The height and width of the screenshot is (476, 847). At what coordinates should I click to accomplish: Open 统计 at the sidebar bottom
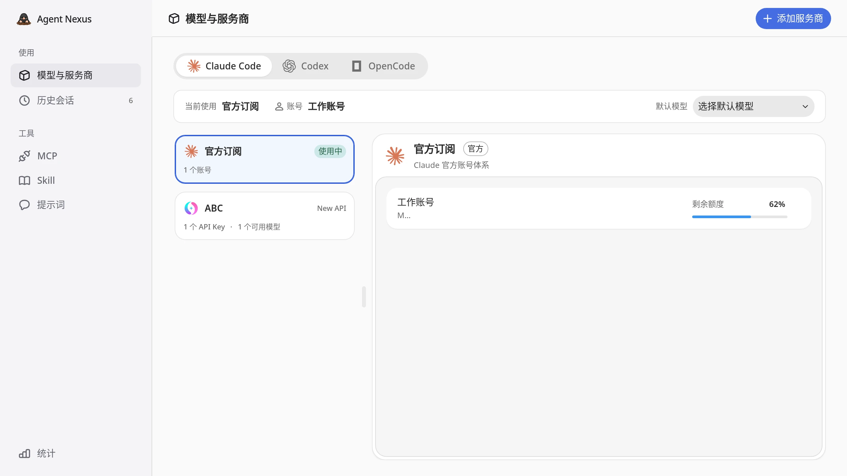76,454
